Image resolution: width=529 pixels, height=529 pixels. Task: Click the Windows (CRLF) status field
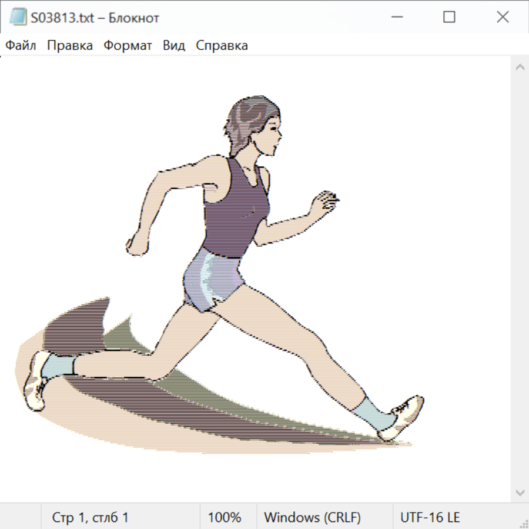pyautogui.click(x=312, y=518)
